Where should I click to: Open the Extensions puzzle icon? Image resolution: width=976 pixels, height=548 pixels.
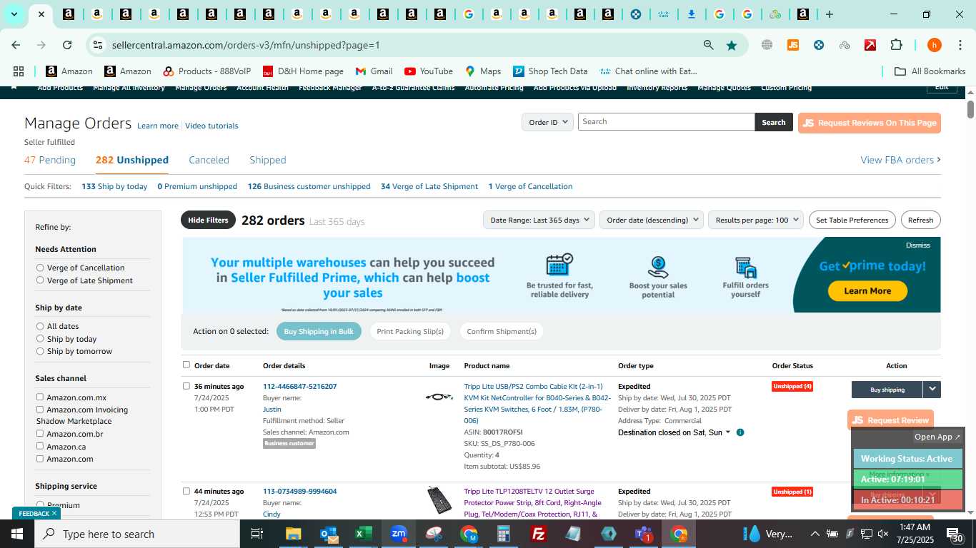[x=896, y=45]
